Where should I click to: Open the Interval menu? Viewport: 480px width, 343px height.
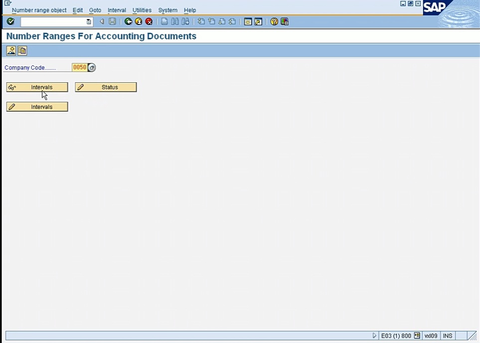pyautogui.click(x=117, y=10)
